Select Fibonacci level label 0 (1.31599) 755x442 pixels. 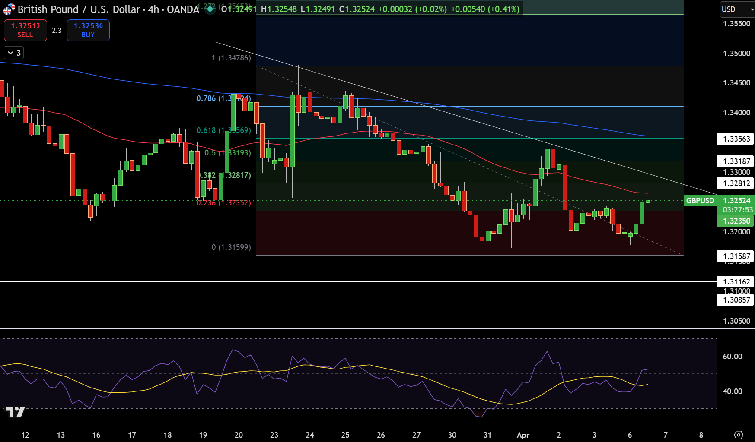tap(231, 247)
